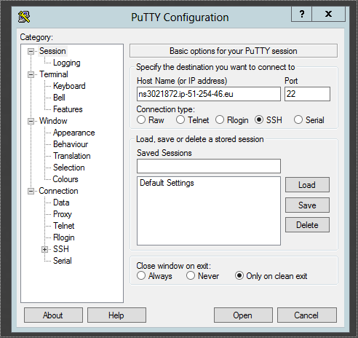Select the Session category
The height and width of the screenshot is (338, 358).
(52, 51)
